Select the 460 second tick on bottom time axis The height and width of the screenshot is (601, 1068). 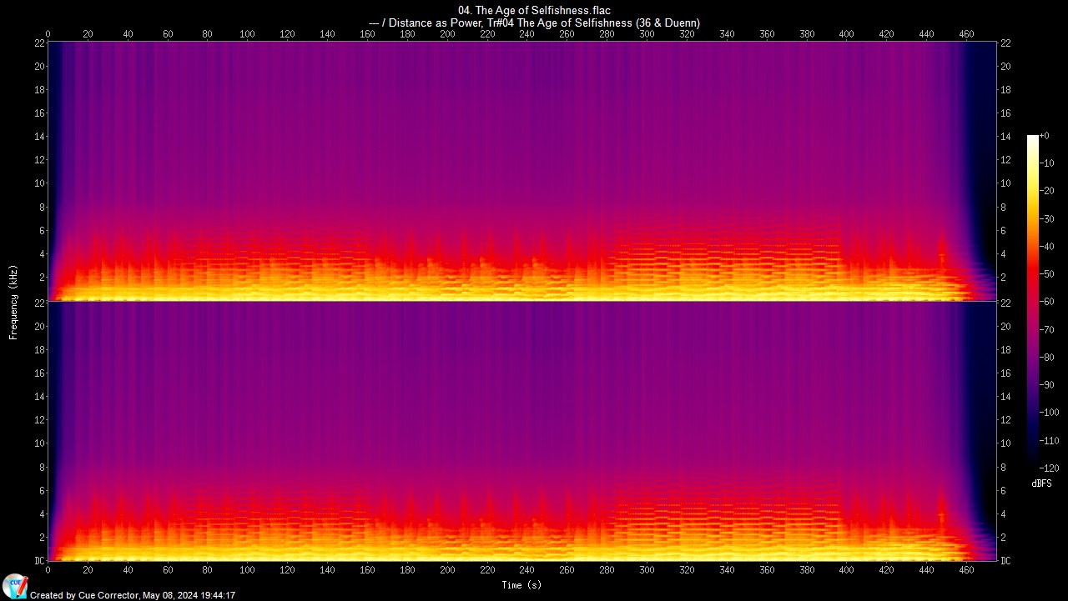pos(966,570)
